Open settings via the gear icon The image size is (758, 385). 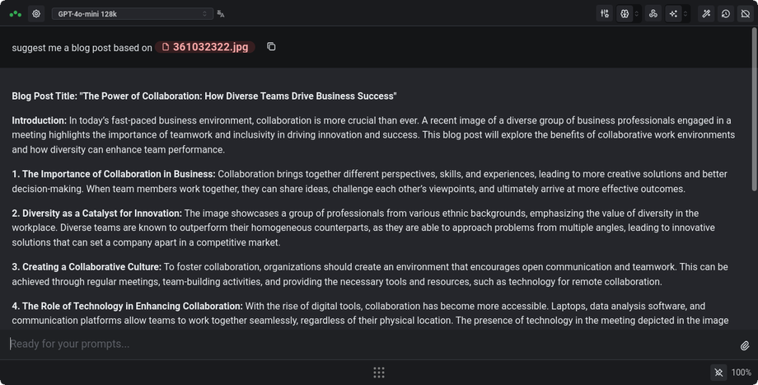[36, 14]
